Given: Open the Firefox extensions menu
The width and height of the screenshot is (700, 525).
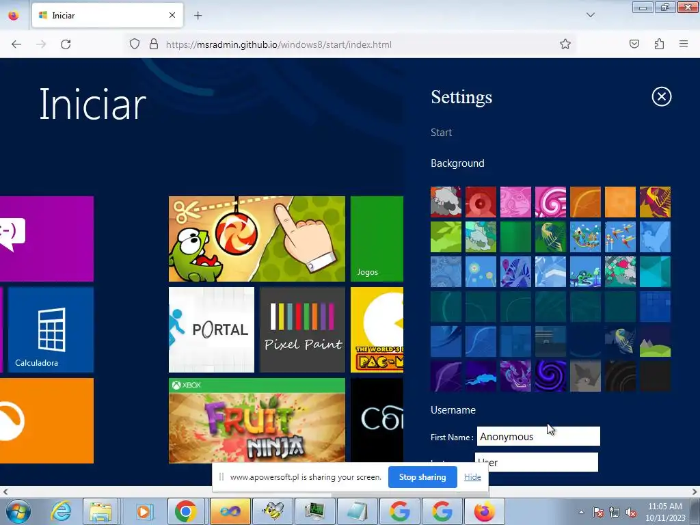Looking at the screenshot, I should coord(659,44).
